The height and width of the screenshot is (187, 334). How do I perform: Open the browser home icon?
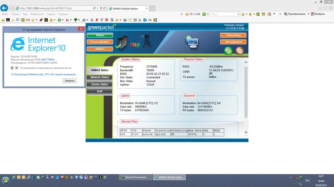pyautogui.click(x=320, y=8)
